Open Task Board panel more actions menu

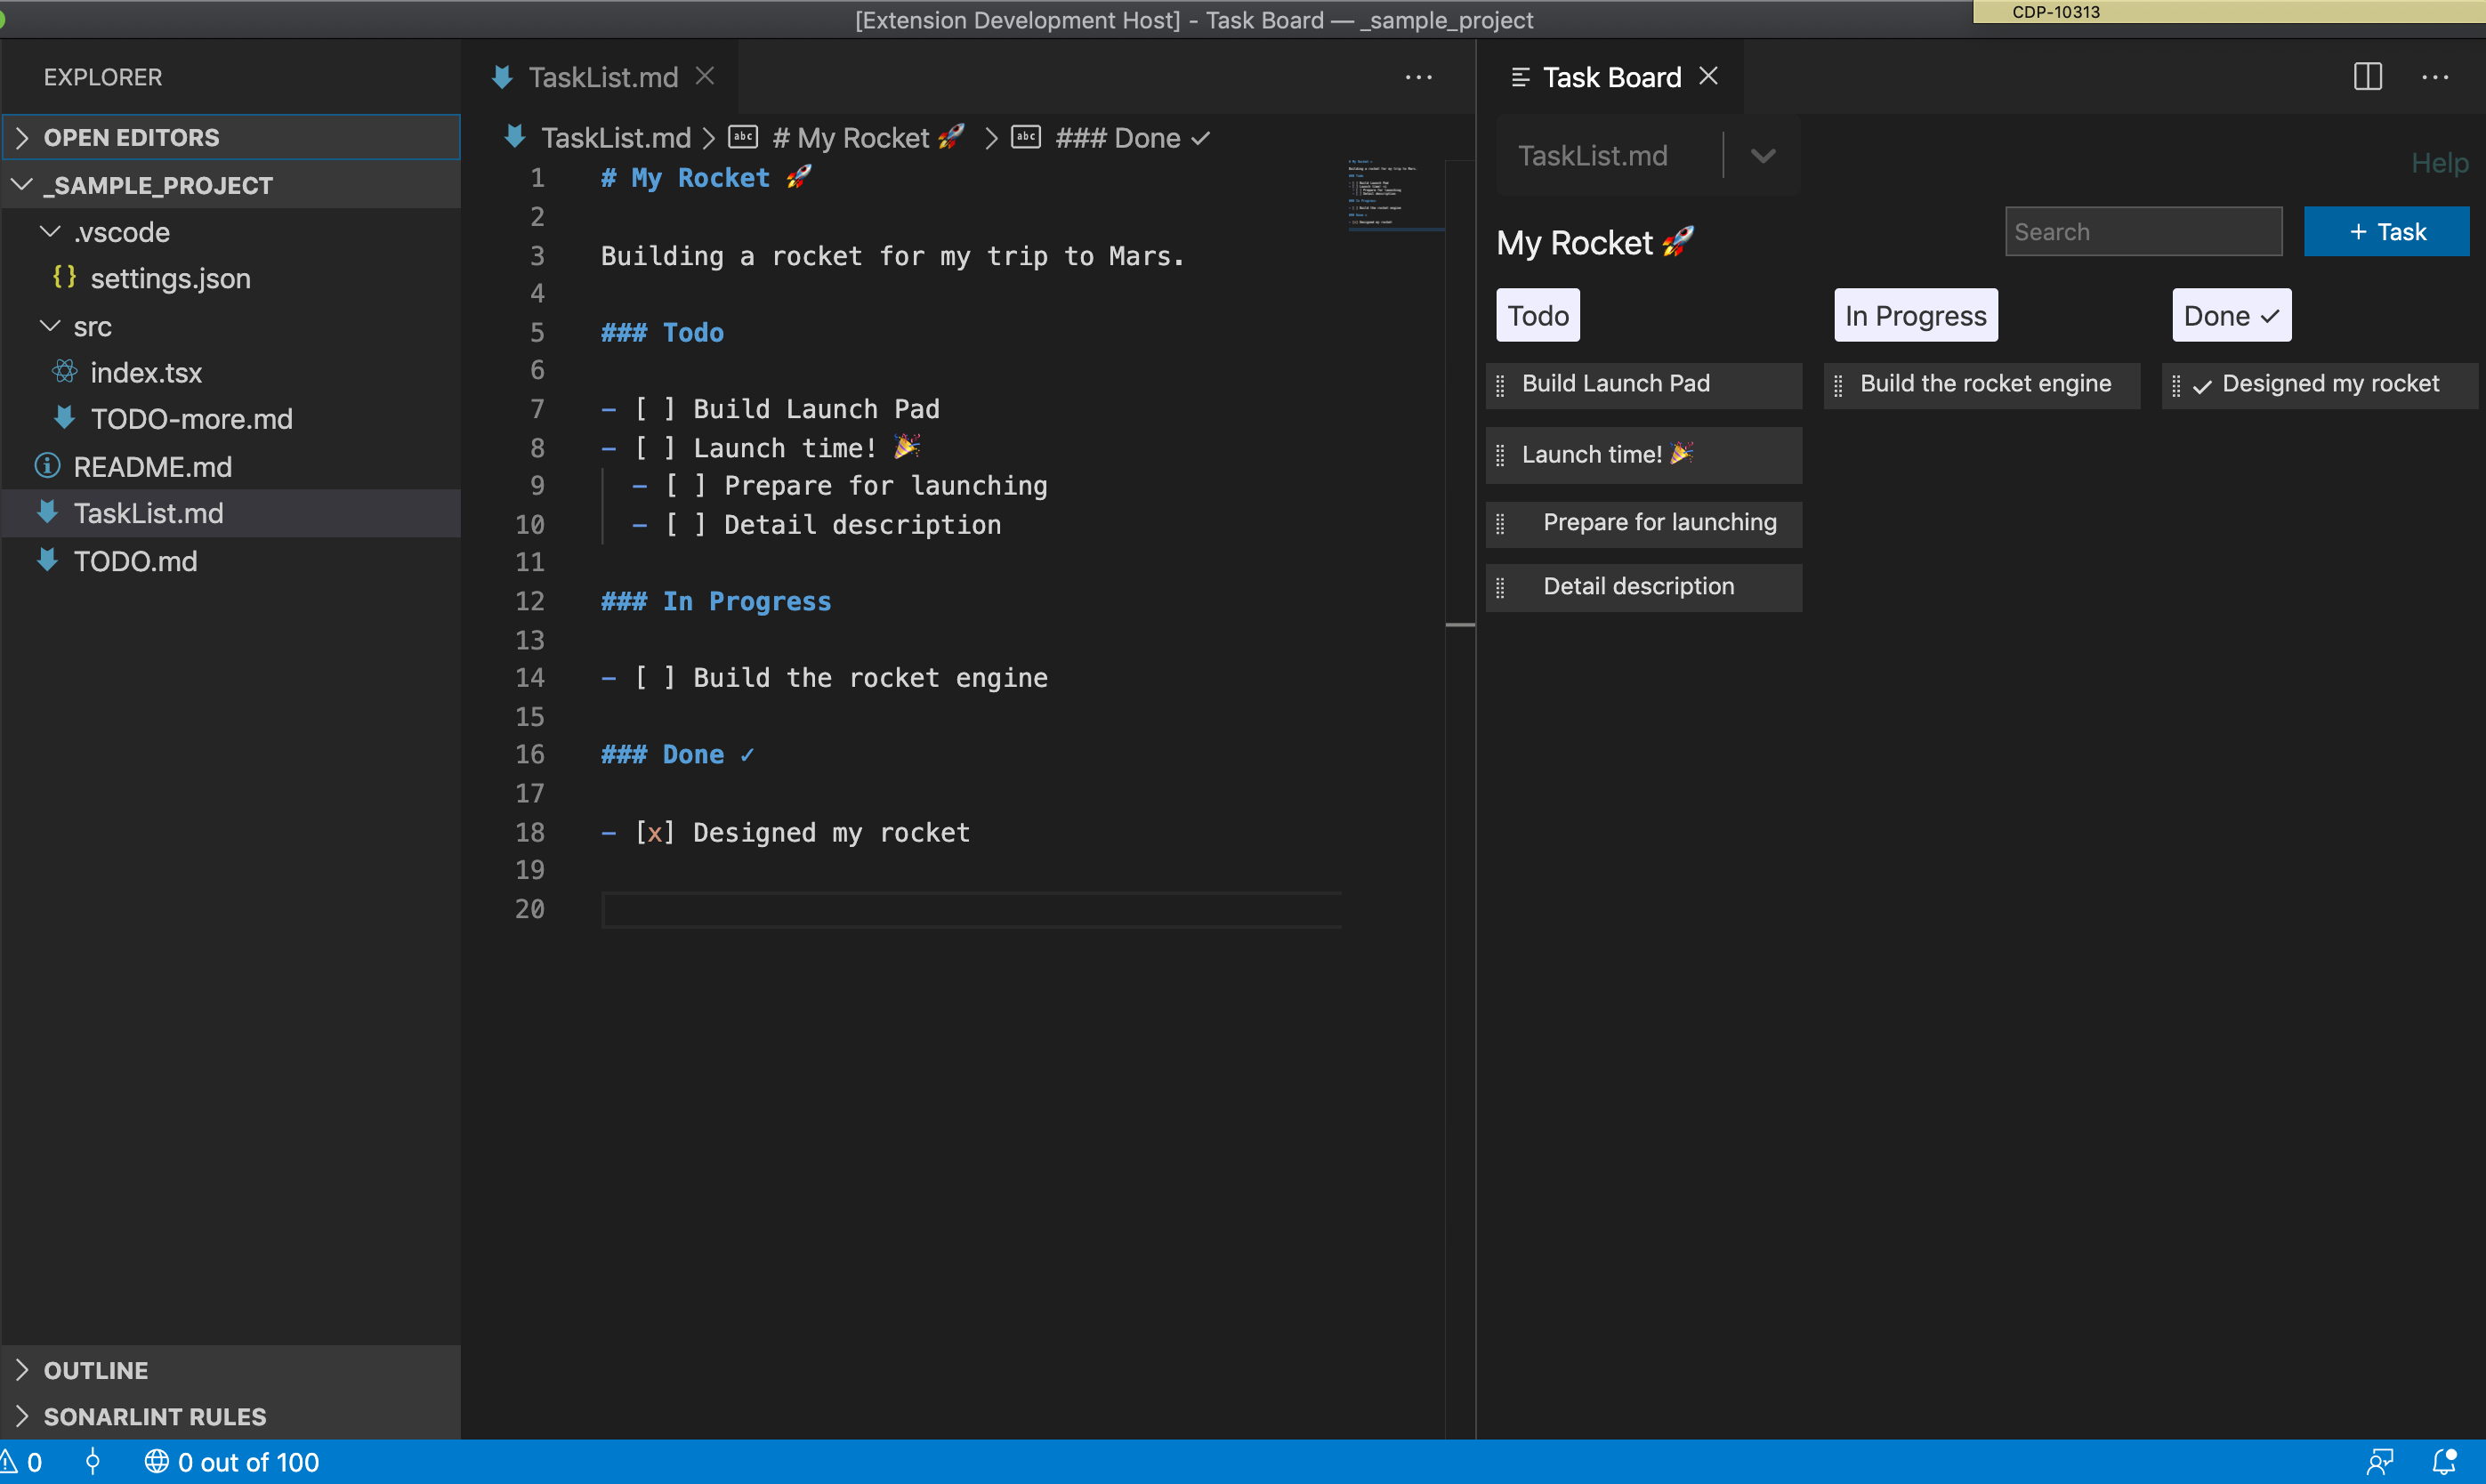[x=2435, y=77]
